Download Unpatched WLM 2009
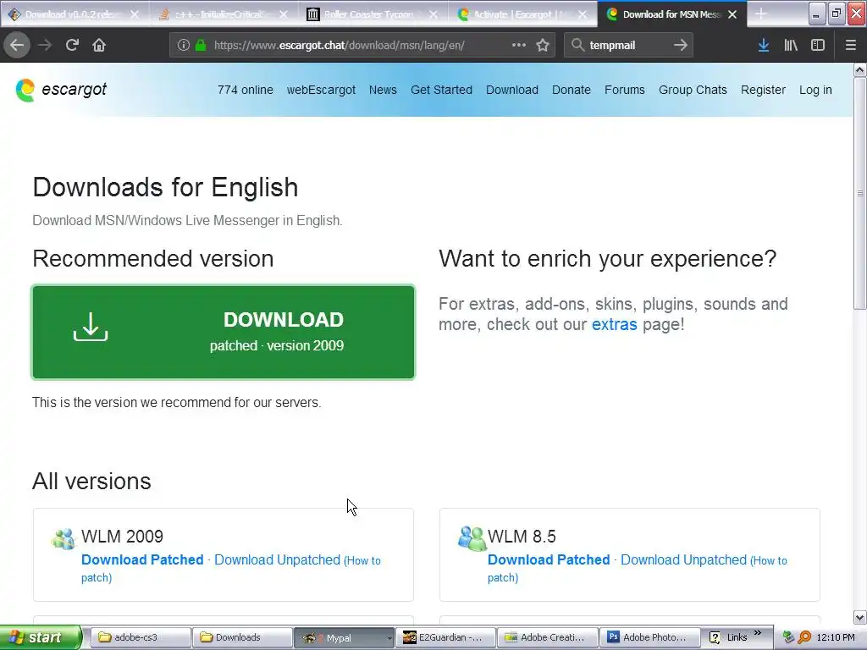The image size is (867, 650). tap(277, 559)
